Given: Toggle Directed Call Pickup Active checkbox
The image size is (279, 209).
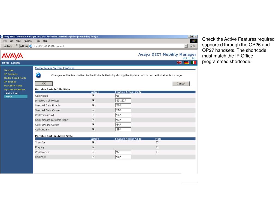Looking at the screenshot, I should coord(93,100).
